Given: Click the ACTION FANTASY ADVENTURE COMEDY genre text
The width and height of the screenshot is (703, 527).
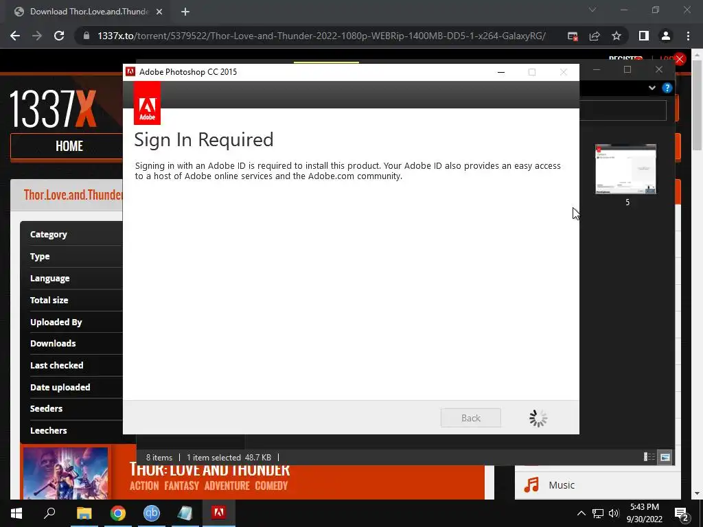Looking at the screenshot, I should [x=209, y=486].
